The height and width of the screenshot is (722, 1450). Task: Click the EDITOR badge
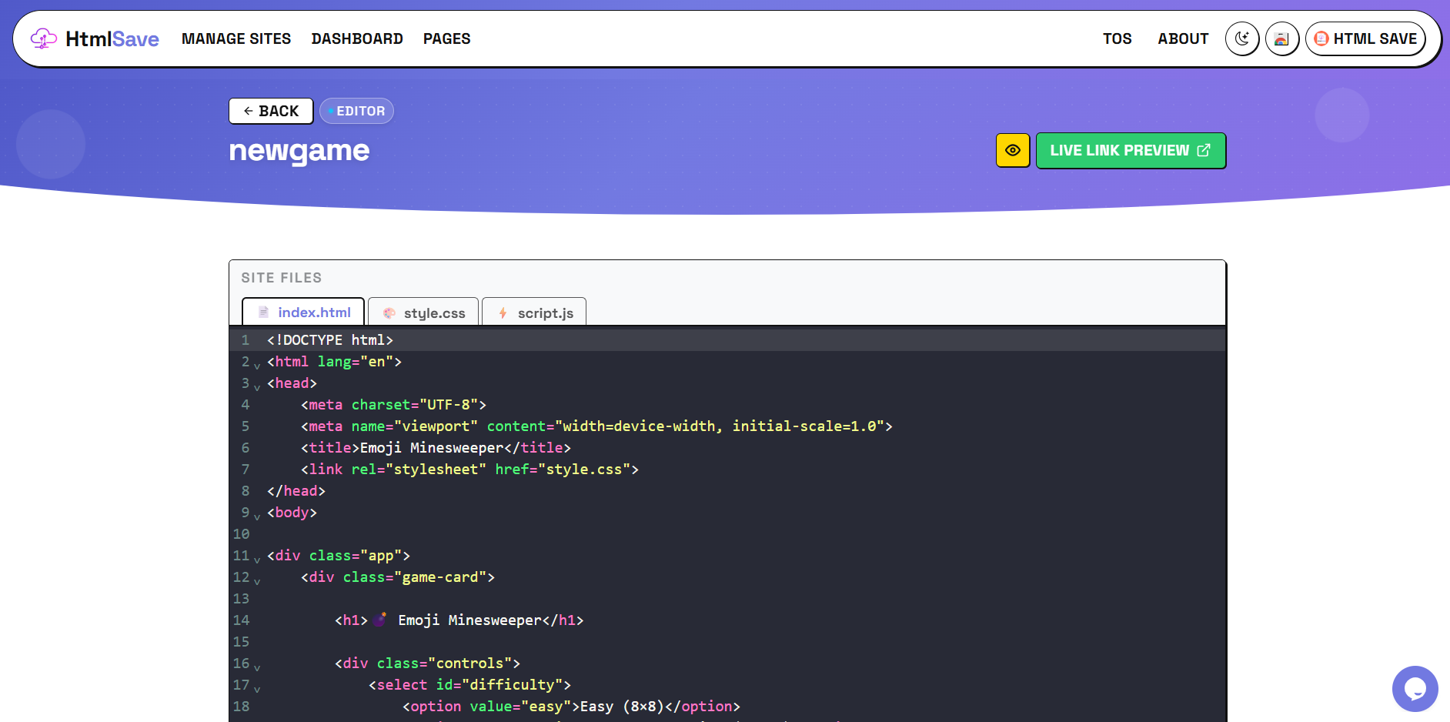(356, 111)
